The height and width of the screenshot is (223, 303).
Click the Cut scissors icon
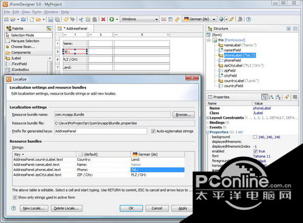pyautogui.click(x=81, y=19)
